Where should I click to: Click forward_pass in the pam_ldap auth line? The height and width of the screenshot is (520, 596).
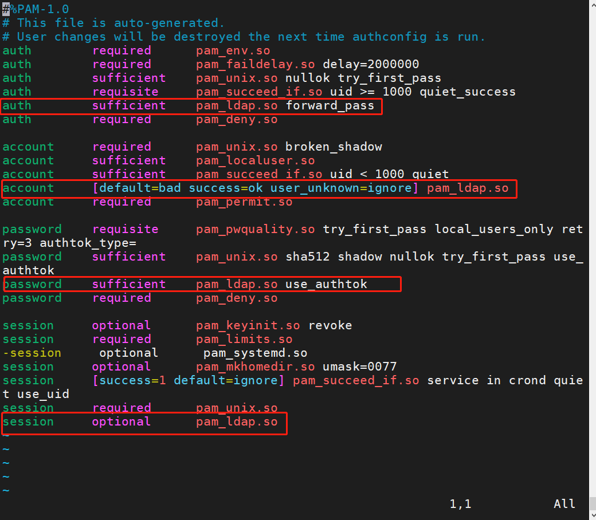point(330,105)
